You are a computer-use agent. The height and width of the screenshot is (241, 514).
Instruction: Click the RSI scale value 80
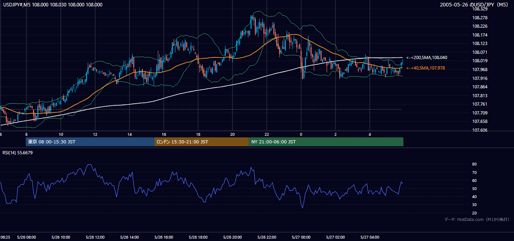point(475,164)
